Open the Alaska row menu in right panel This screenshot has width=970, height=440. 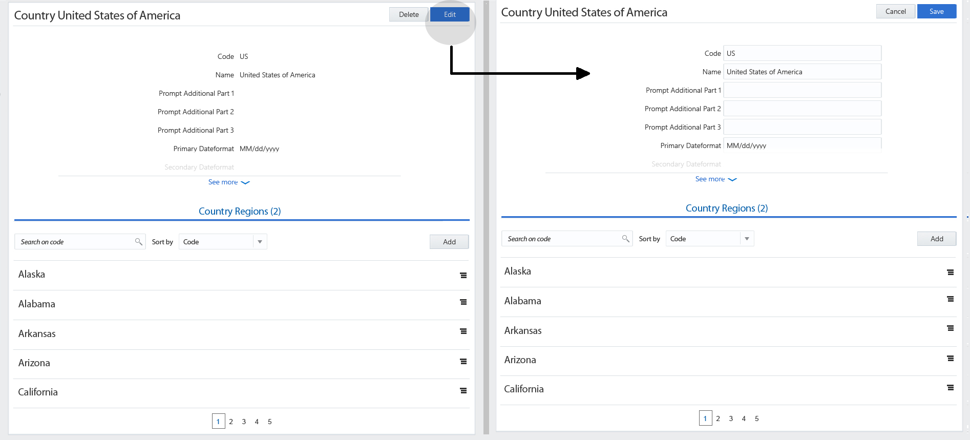950,273
